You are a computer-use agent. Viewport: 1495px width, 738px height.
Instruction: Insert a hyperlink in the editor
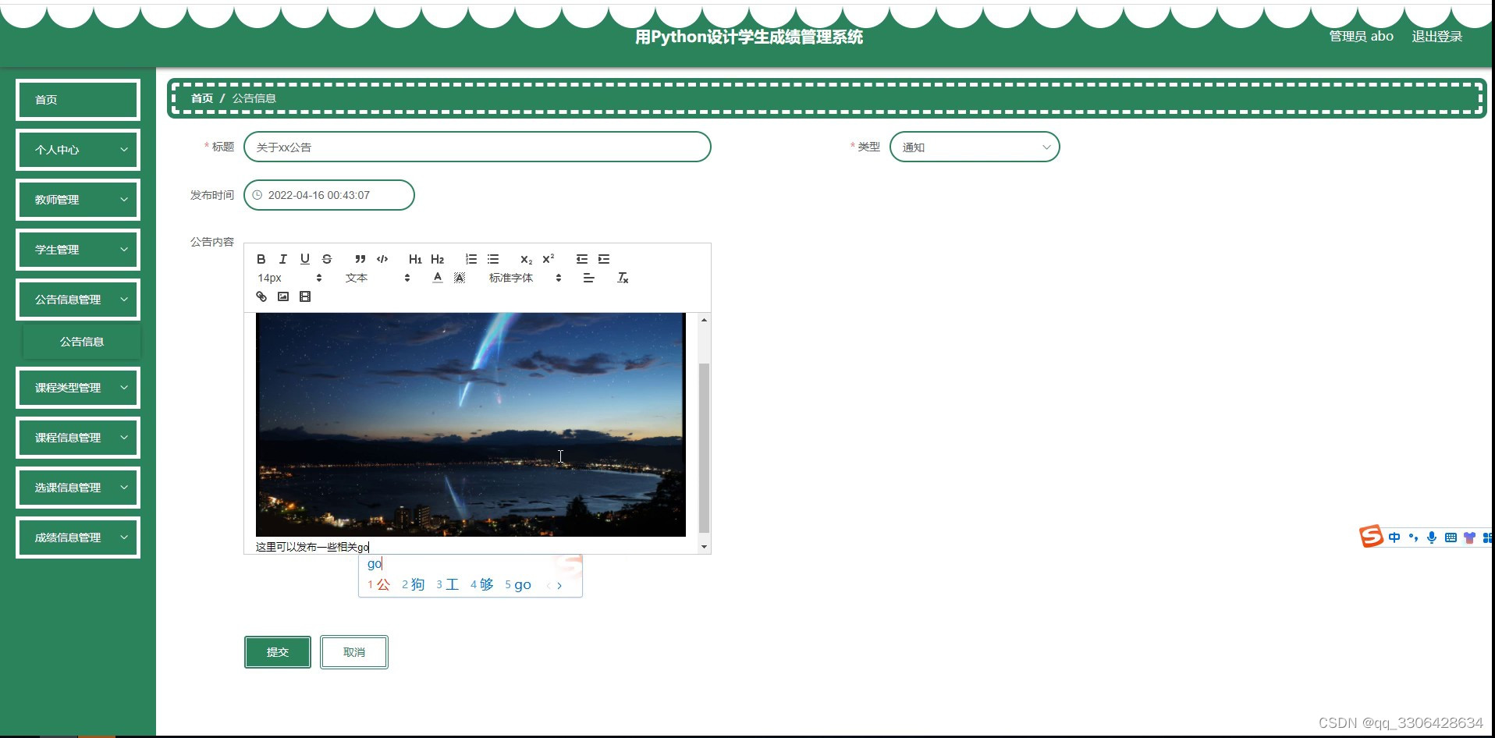(261, 296)
